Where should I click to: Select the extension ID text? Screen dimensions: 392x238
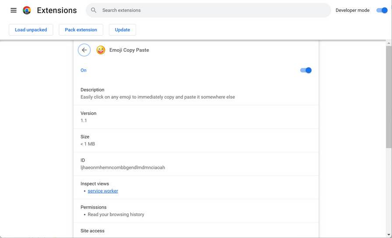pos(123,167)
